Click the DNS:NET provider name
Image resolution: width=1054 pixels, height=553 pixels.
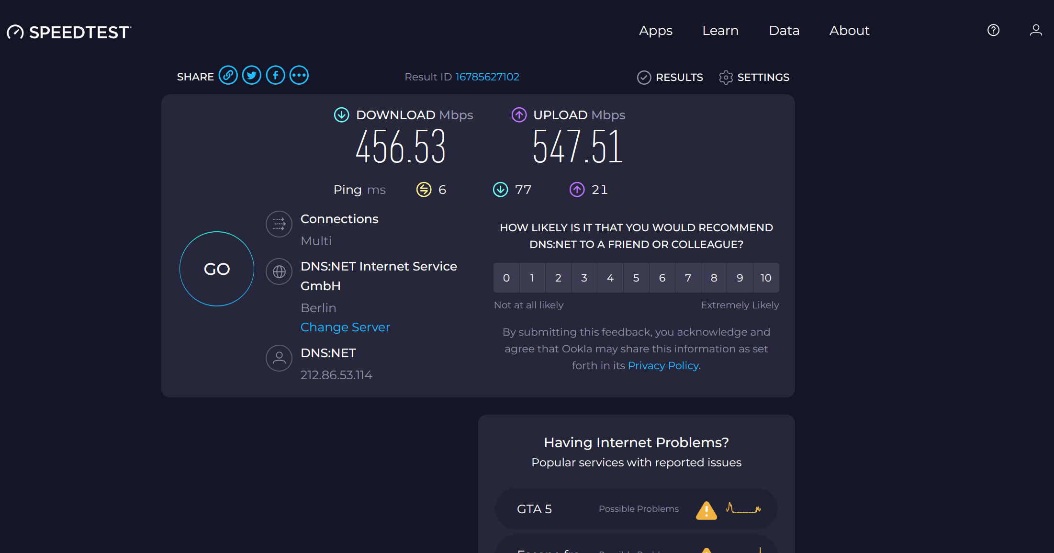(328, 353)
